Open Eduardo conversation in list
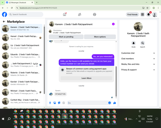Image resolution: width=161 pixels, height=128 pixels. (x=22, y=56)
